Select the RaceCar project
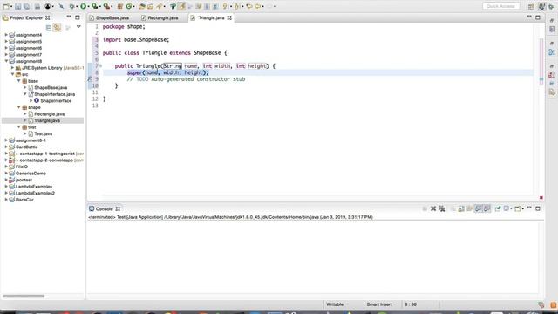Image resolution: width=558 pixels, height=314 pixels. (x=24, y=200)
